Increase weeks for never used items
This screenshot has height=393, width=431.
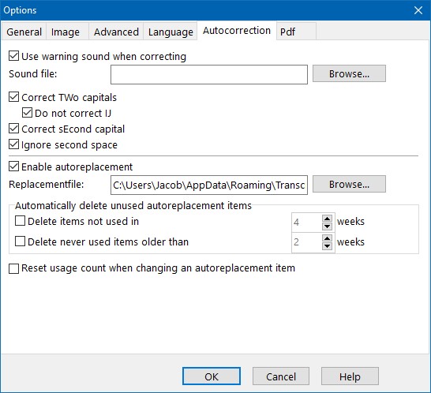coord(327,238)
